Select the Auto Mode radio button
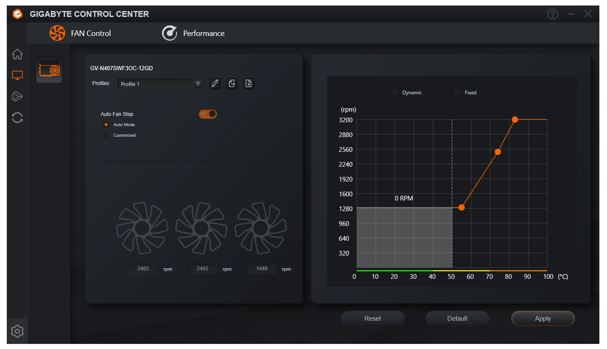Screen dimensions: 607x349 (106, 125)
